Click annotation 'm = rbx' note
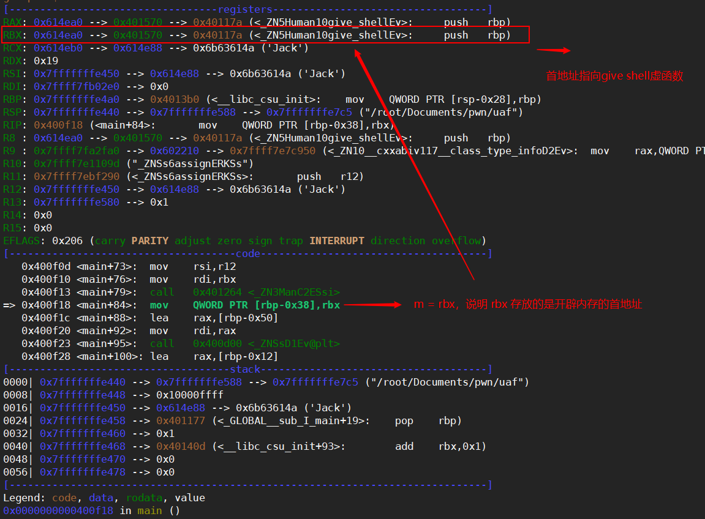 tap(528, 304)
